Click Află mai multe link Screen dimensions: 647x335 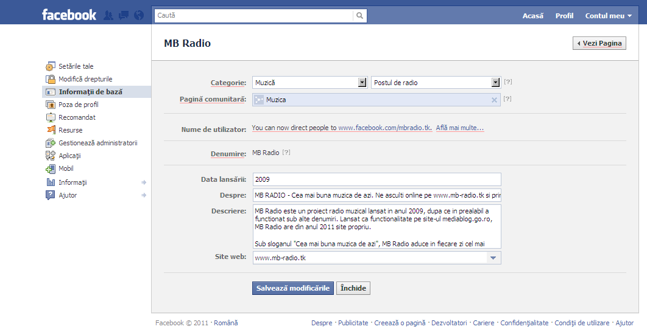[460, 128]
